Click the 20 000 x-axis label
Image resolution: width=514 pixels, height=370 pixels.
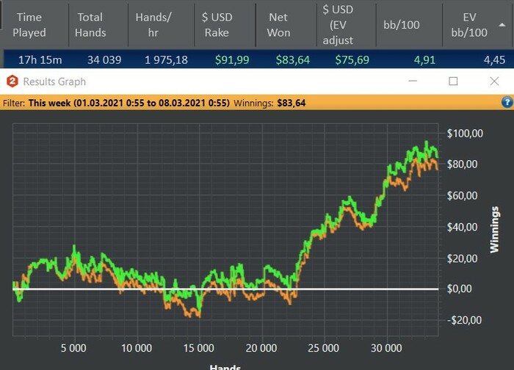point(261,348)
